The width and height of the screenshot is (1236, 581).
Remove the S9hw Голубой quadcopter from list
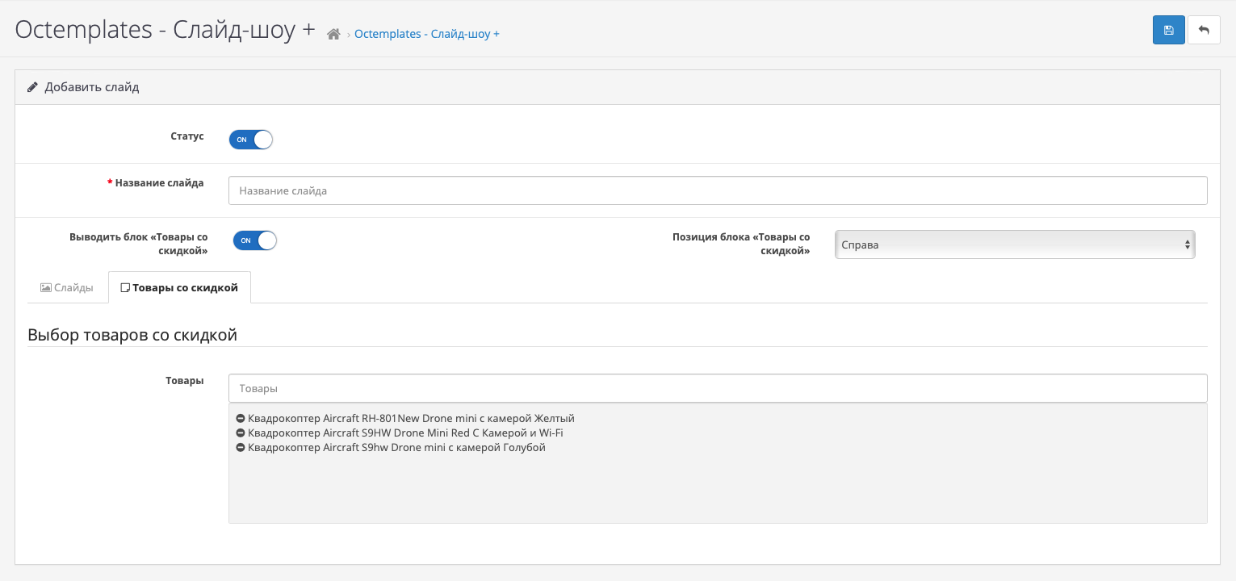click(x=240, y=448)
